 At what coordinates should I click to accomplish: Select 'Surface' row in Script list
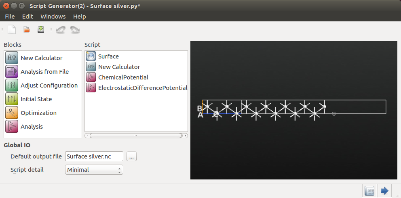tap(136, 56)
